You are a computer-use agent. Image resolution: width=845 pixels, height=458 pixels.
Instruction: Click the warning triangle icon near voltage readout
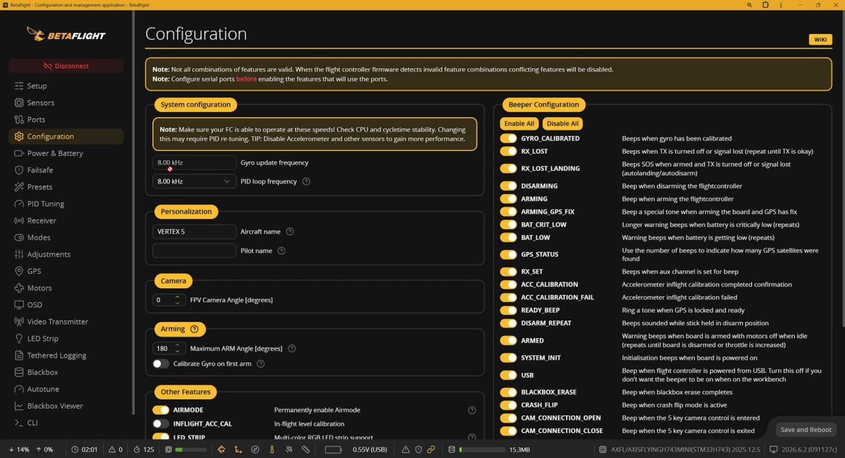(x=406, y=450)
